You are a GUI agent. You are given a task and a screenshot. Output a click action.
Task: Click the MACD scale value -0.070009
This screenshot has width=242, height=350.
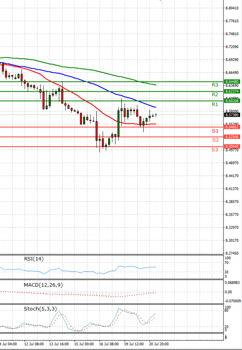point(233,301)
